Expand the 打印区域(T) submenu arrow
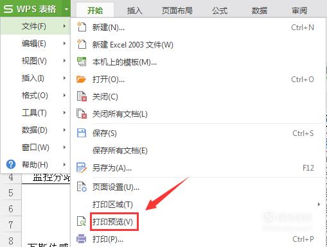This screenshot has height=247, width=327. click(319, 204)
